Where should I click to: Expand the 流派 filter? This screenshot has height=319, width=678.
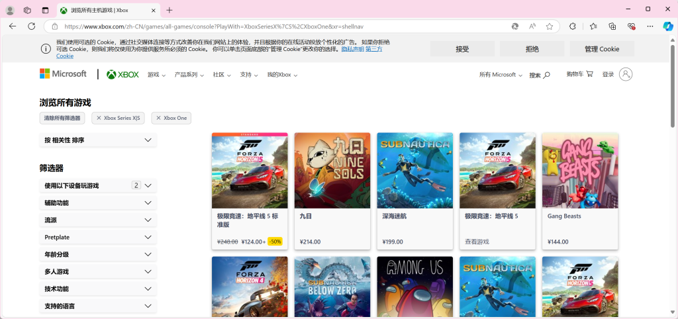[98, 220]
